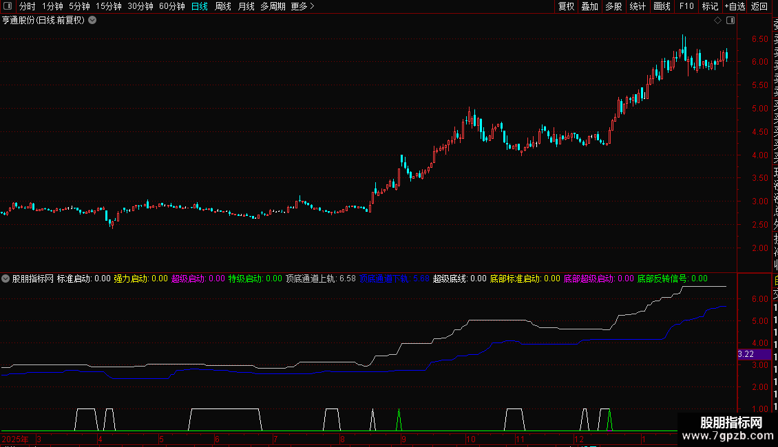This screenshot has height=447, width=778.
Task: Open the 画线 drawing tools
Action: coord(662,6)
